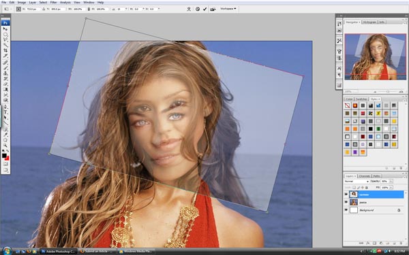Select the Move tool in the toolbox

tap(5, 29)
